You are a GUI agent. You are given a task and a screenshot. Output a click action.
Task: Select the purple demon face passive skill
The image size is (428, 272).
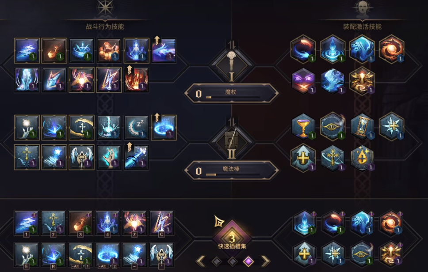pos(303,81)
